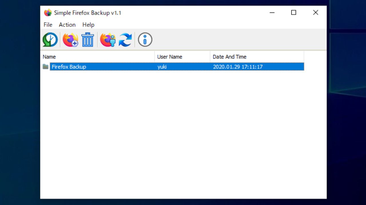This screenshot has height=205, width=366.
Task: Click the Restore backup clock icon
Action: (50, 40)
